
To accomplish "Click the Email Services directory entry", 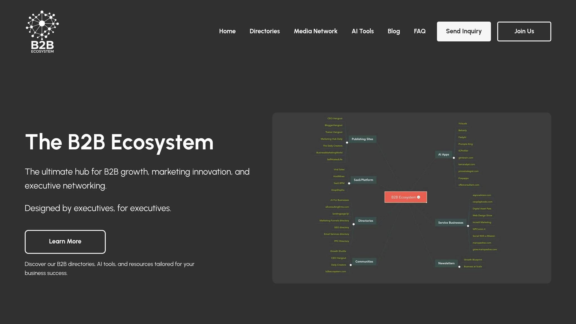I will tap(336, 234).
